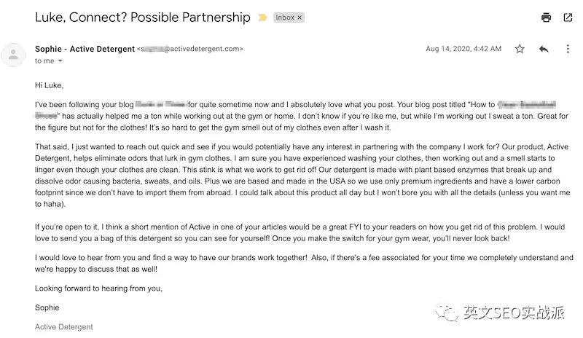The width and height of the screenshot is (583, 338).
Task: Open the three-dot More options menu
Action: coord(568,49)
